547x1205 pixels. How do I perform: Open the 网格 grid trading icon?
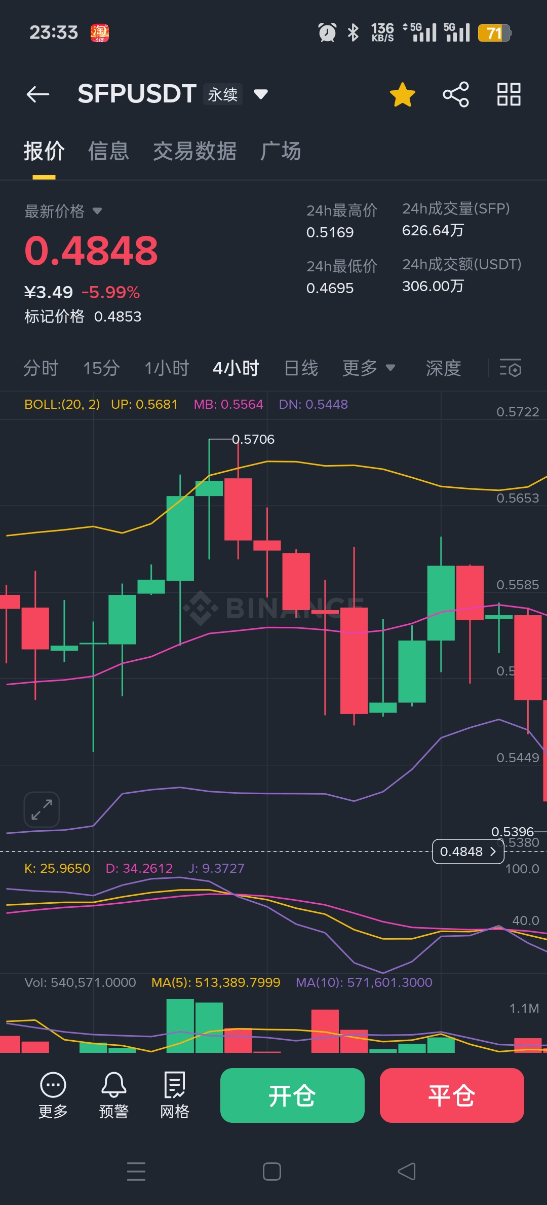pos(175,1095)
